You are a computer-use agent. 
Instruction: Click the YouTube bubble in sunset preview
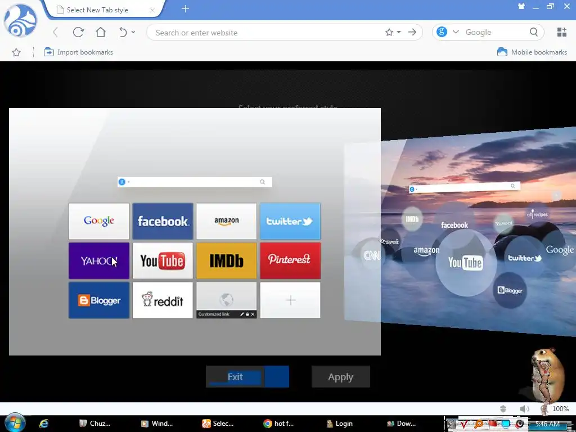point(466,263)
